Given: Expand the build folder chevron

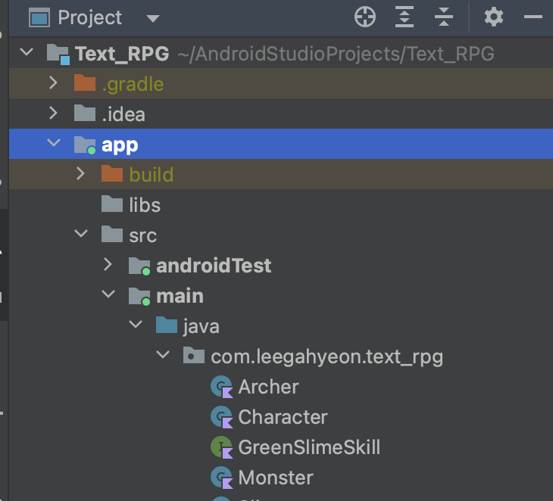Looking at the screenshot, I should 81,174.
